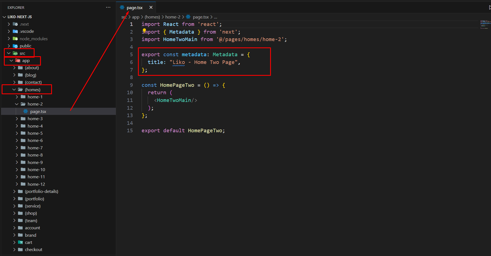Click the Explorer more actions ellipsis icon
The width and height of the screenshot is (491, 256).
108,7
